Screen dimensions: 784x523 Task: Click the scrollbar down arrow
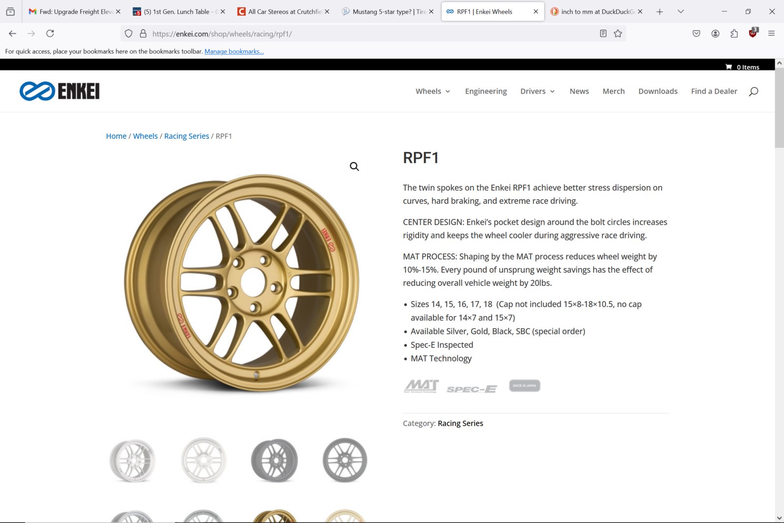tap(779, 518)
